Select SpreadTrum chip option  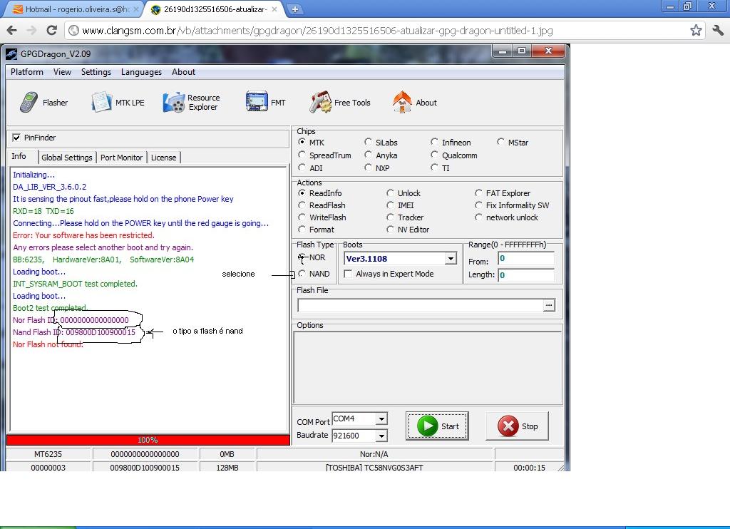pos(302,155)
